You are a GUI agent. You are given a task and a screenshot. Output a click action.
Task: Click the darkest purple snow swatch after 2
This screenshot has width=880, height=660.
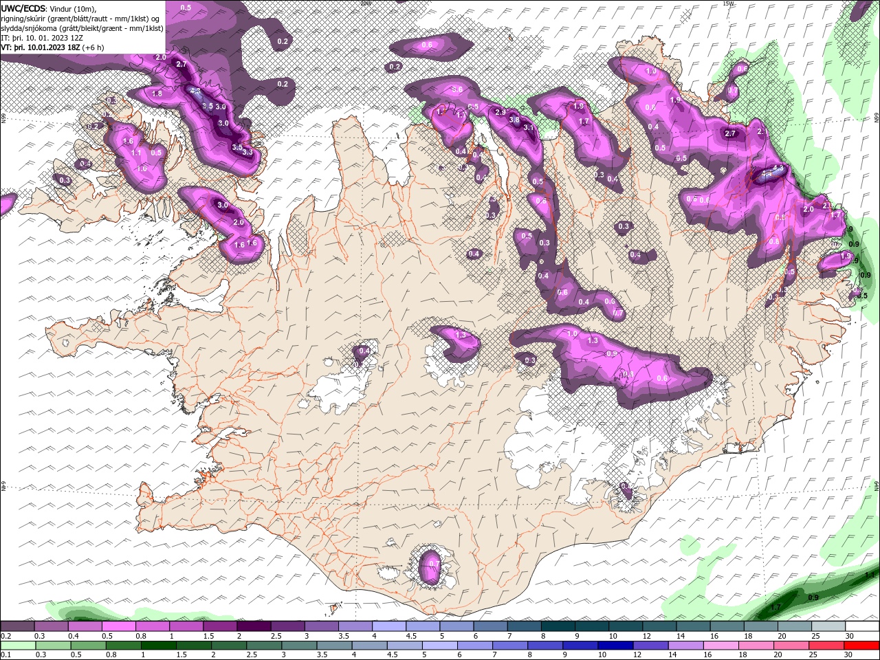coord(254,626)
